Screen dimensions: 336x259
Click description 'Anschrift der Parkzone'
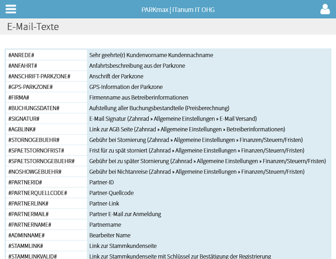pos(116,76)
